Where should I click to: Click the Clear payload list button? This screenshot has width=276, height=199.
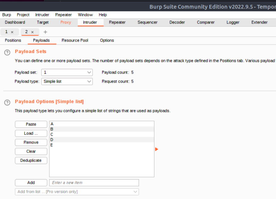click(31, 151)
